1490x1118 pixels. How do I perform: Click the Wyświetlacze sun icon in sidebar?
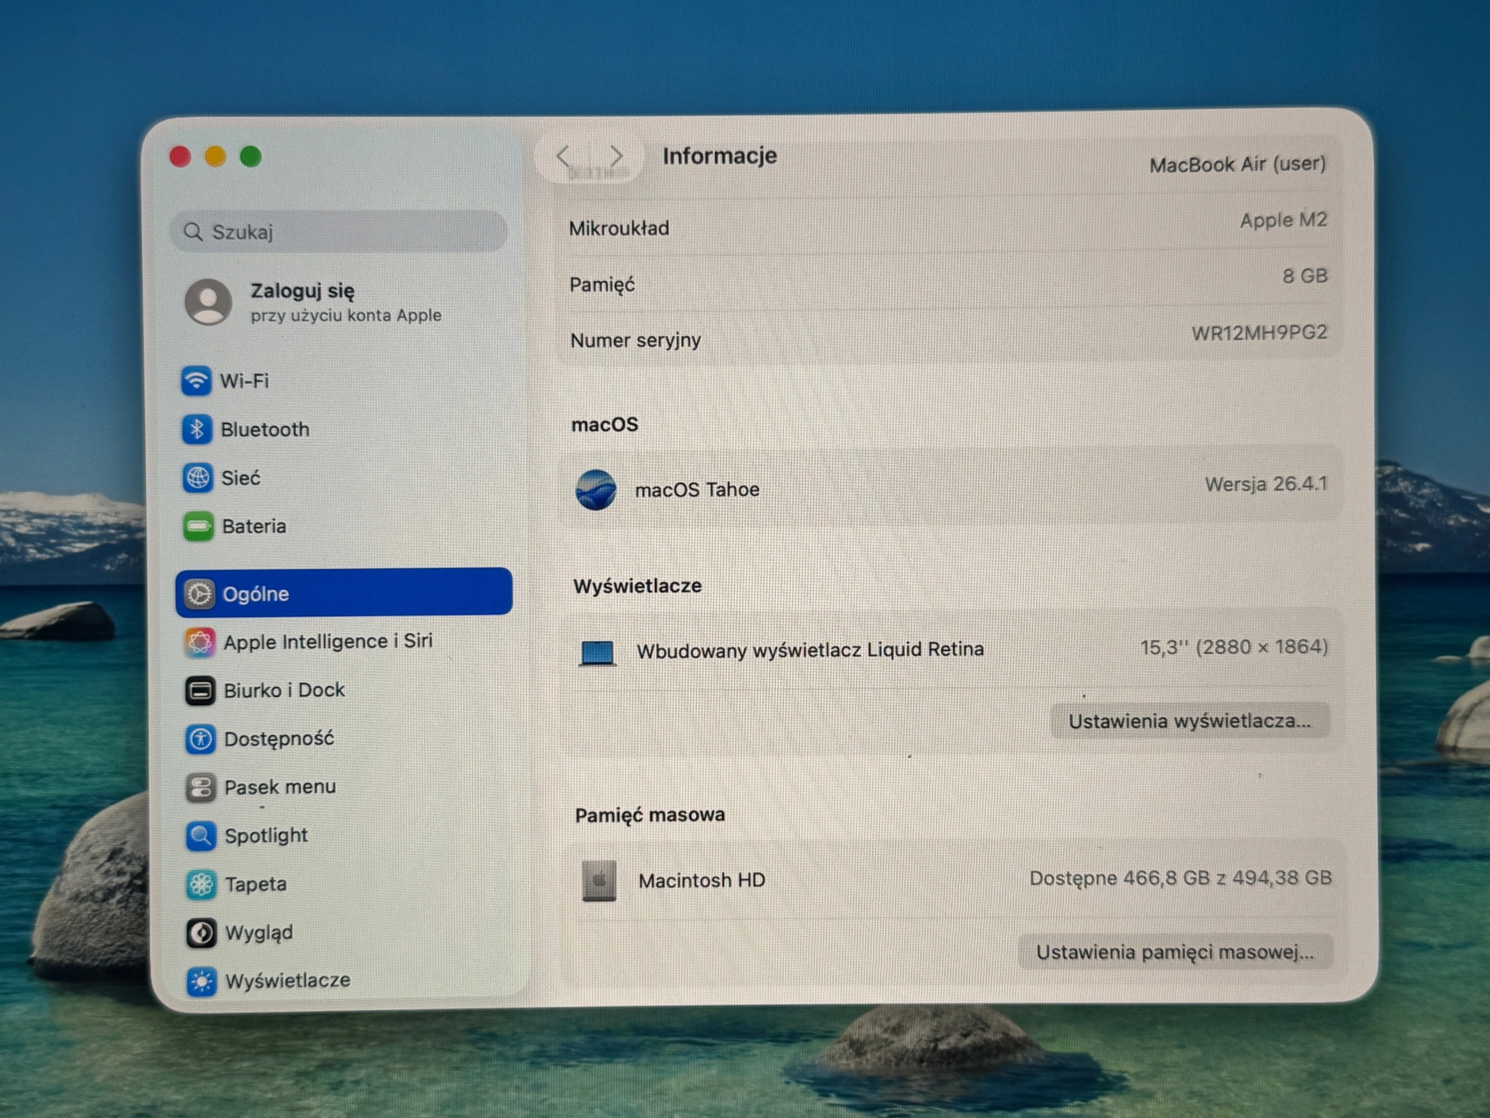pyautogui.click(x=202, y=981)
